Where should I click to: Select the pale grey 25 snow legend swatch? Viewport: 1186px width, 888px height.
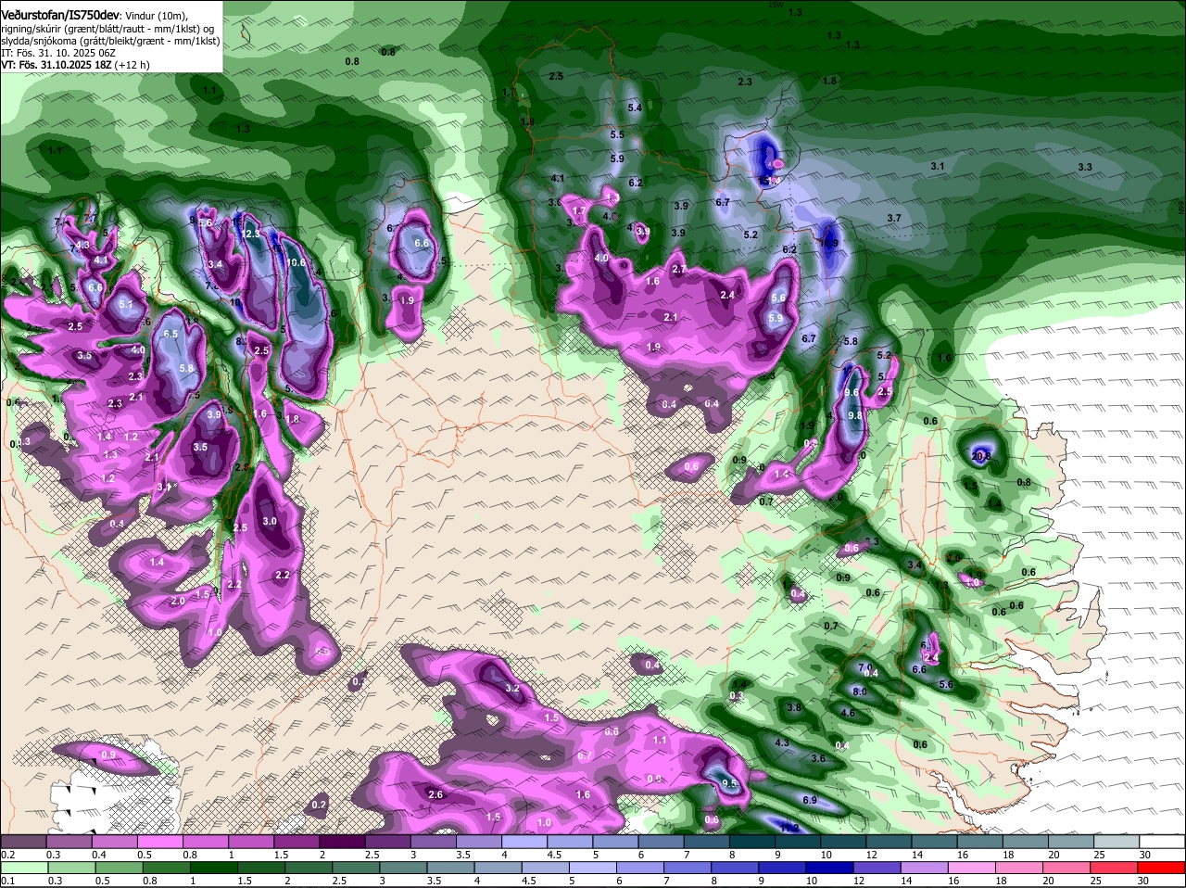click(1117, 841)
